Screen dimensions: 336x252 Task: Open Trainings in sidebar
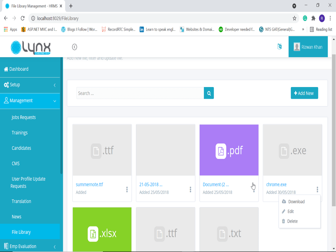[x=19, y=133]
